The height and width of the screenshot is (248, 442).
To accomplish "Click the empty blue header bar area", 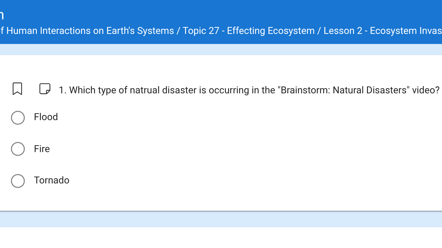I will coord(227,13).
